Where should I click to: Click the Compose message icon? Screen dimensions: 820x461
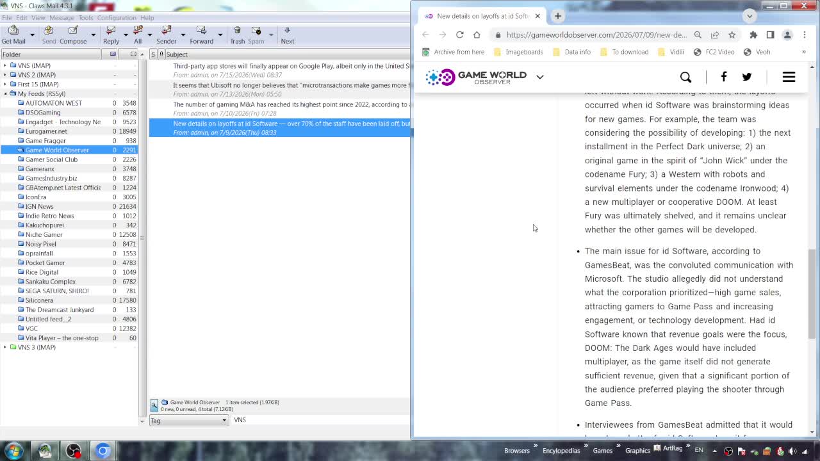pos(73,35)
